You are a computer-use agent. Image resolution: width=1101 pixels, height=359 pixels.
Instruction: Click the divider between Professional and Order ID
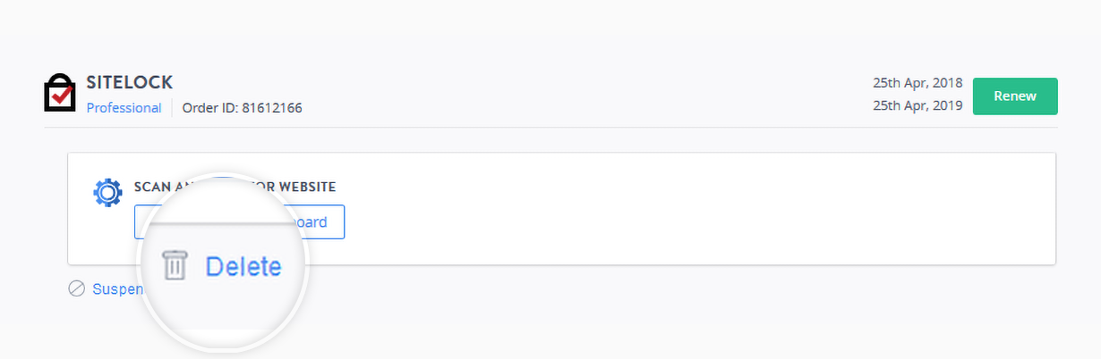[x=172, y=108]
